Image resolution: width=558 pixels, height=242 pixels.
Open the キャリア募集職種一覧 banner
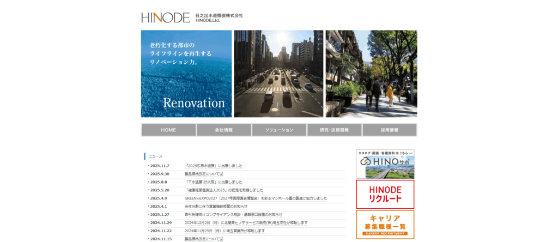(x=385, y=225)
